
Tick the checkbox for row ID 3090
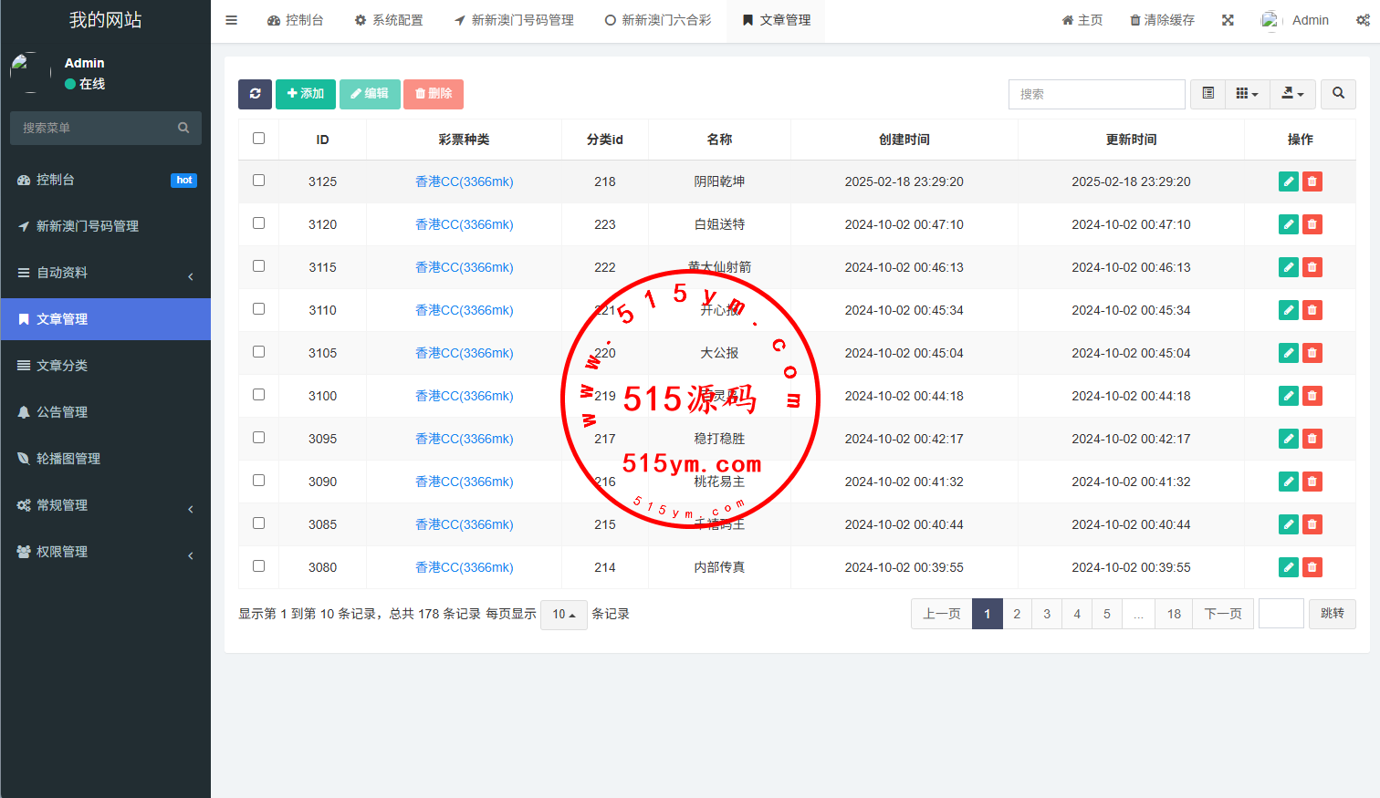click(258, 481)
